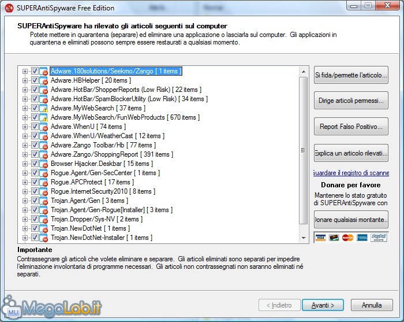
Task: Toggle the Adware.MyWebSearch/FunWebProducts checkbox
Action: 35,117
